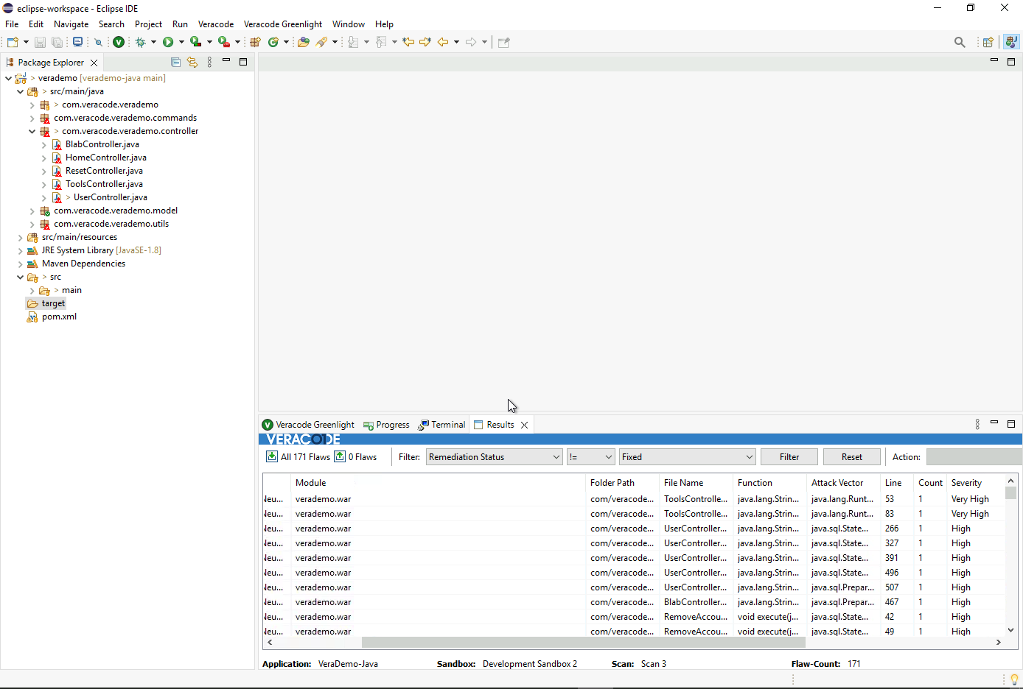Screen dimensions: 1023x689
Task: Open Package Explorer view menu dots
Action: pos(209,63)
